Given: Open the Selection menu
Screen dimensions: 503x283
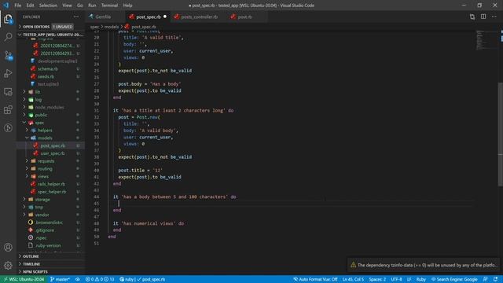Looking at the screenshot, I should click(x=48, y=6).
